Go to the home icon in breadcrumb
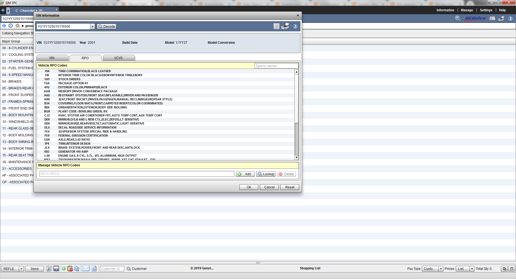The height and width of the screenshot is (279, 516). tap(17, 26)
